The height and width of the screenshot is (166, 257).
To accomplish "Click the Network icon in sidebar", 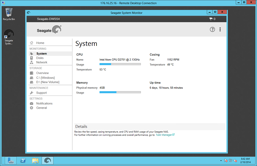I will (x=31, y=62).
